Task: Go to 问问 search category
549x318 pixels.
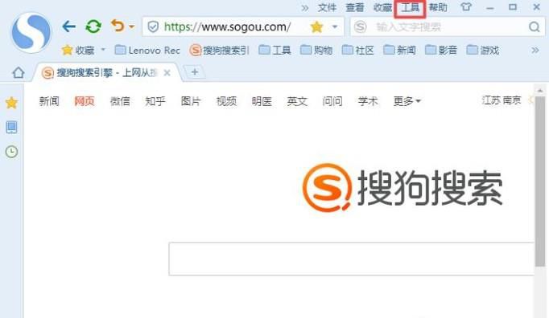Action: tap(332, 101)
